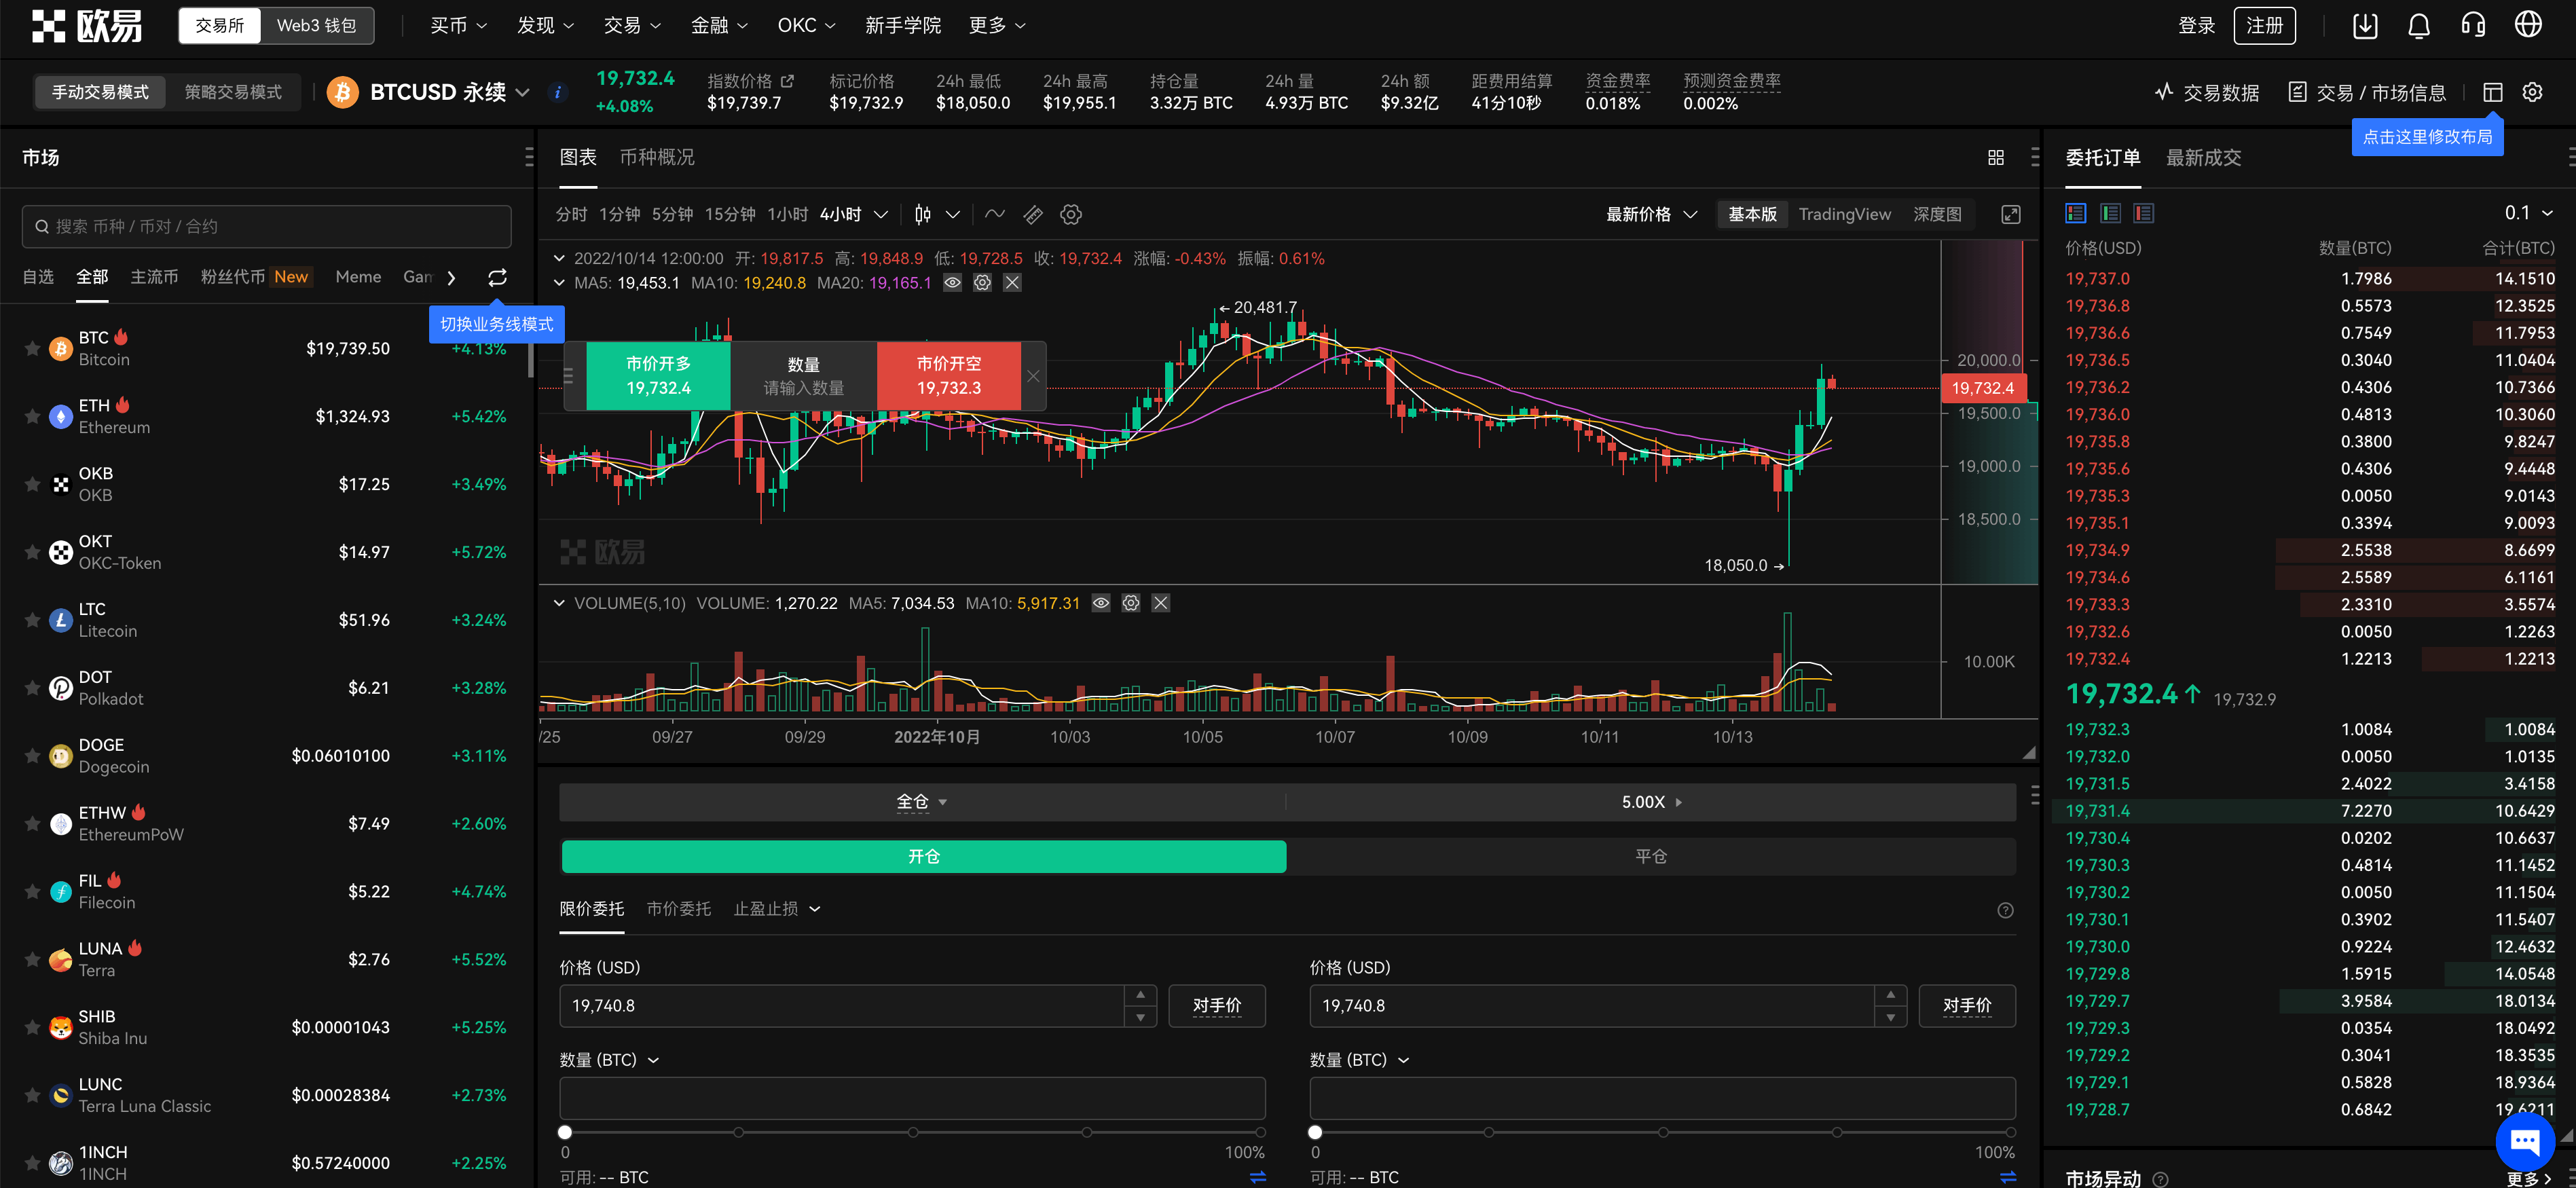Close the quick order floating panel
The width and height of the screenshot is (2576, 1188).
1033,376
